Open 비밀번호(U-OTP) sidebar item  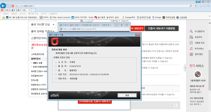pyautogui.click(x=38, y=85)
